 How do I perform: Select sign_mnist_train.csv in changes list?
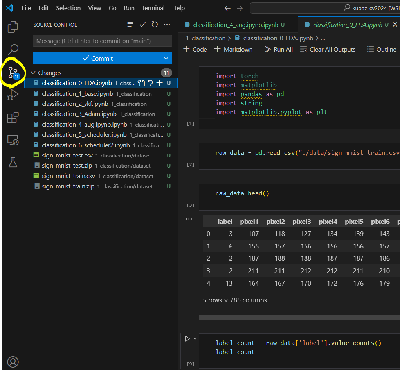tap(68, 176)
